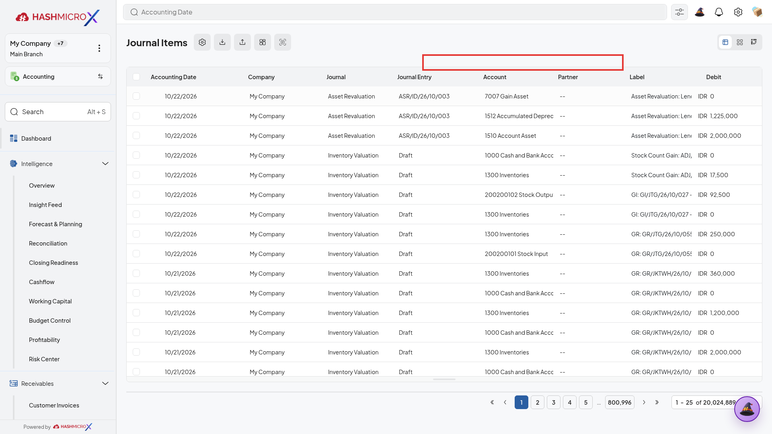The image size is (772, 434).
Task: Check the 1510 Account Asset row checkbox
Action: pyautogui.click(x=136, y=135)
